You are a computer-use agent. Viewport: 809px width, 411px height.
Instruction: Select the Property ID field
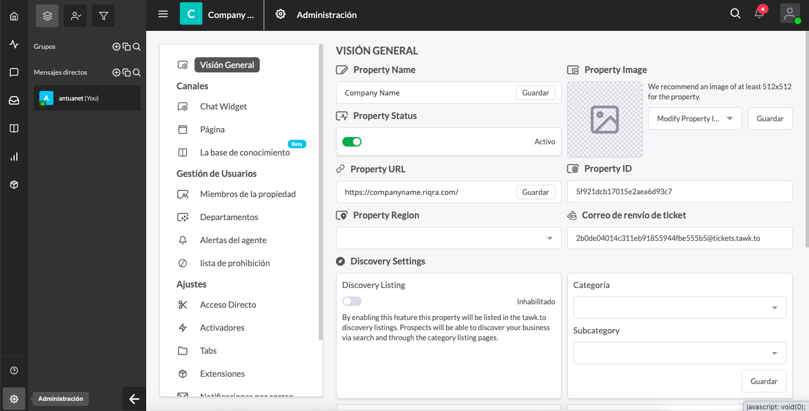point(680,191)
